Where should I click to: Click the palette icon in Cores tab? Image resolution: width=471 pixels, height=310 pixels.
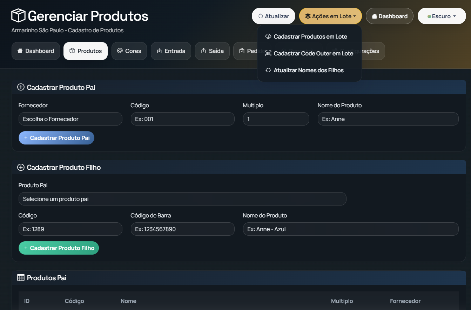click(x=120, y=51)
